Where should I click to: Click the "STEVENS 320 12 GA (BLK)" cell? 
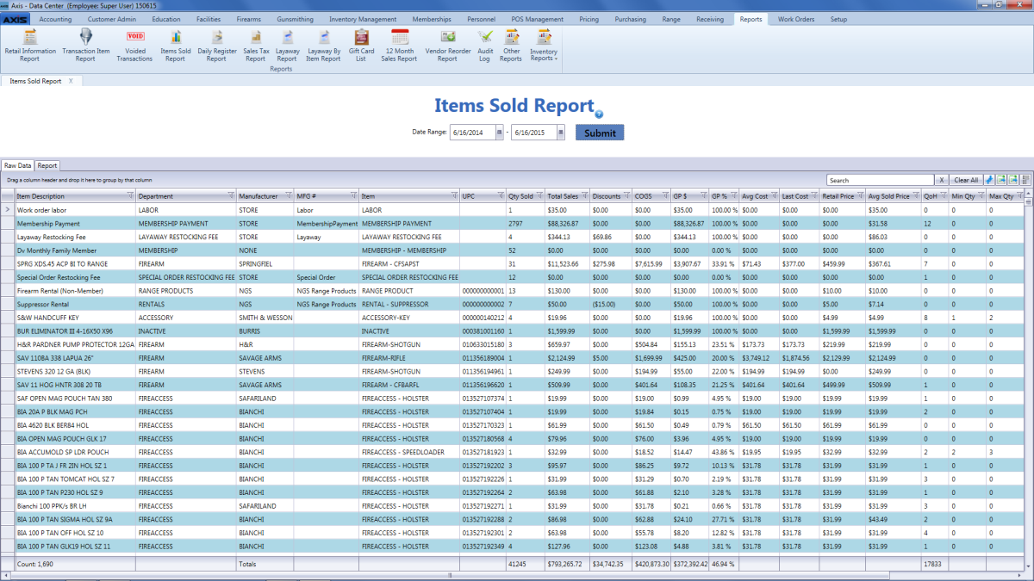click(75, 371)
